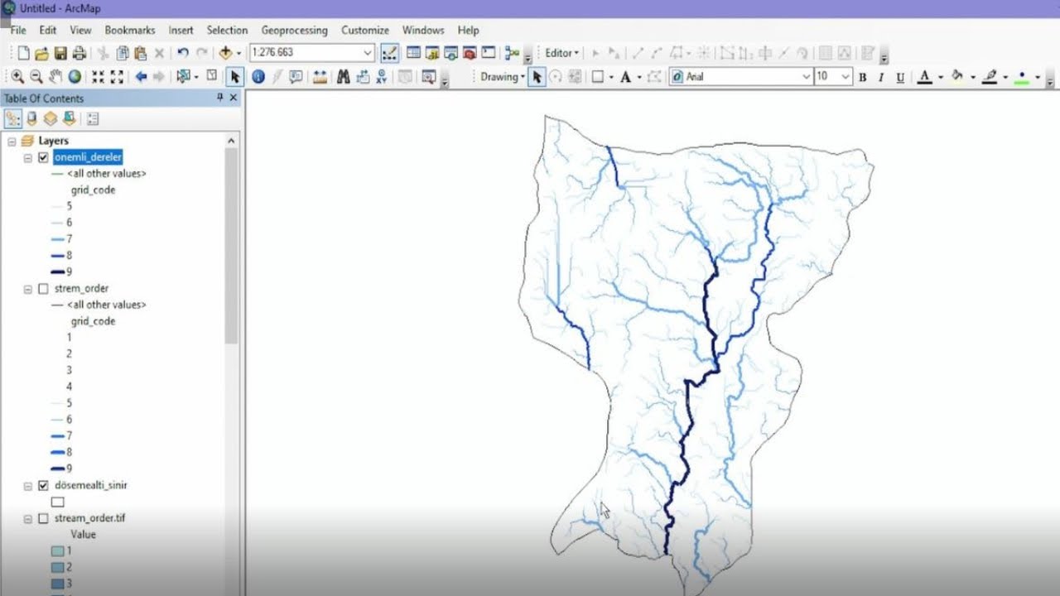Click the Add Data button

pyautogui.click(x=225, y=53)
